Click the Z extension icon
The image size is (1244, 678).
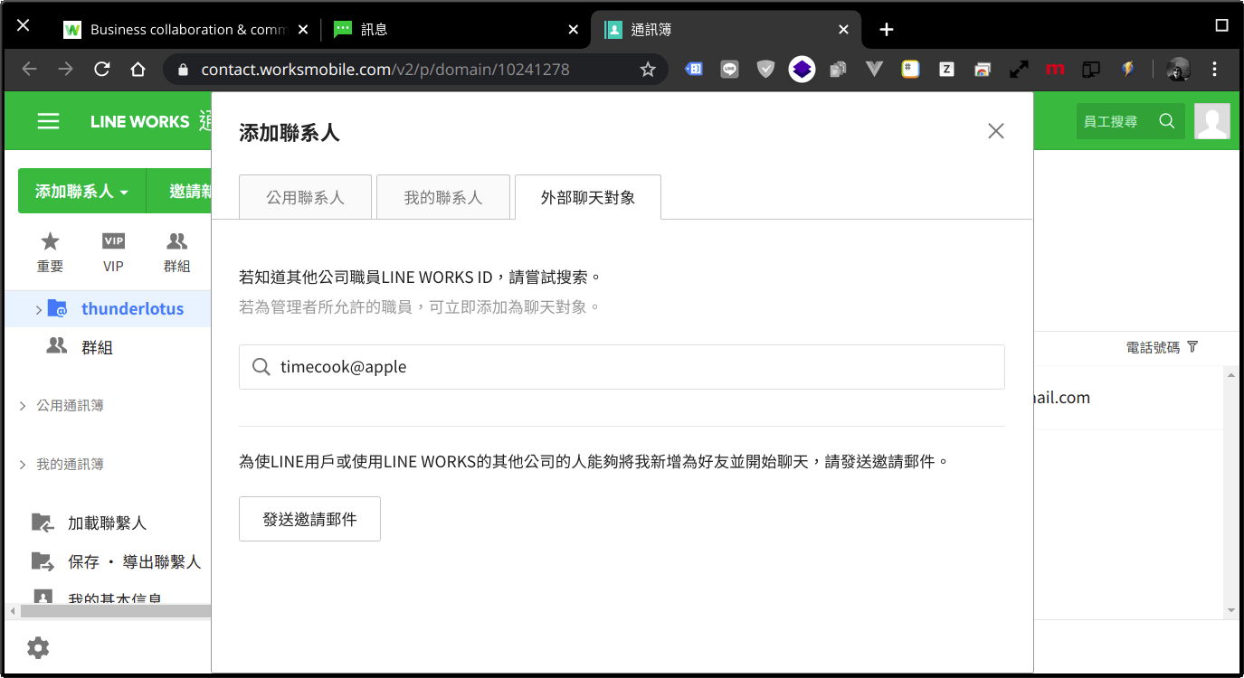(946, 69)
